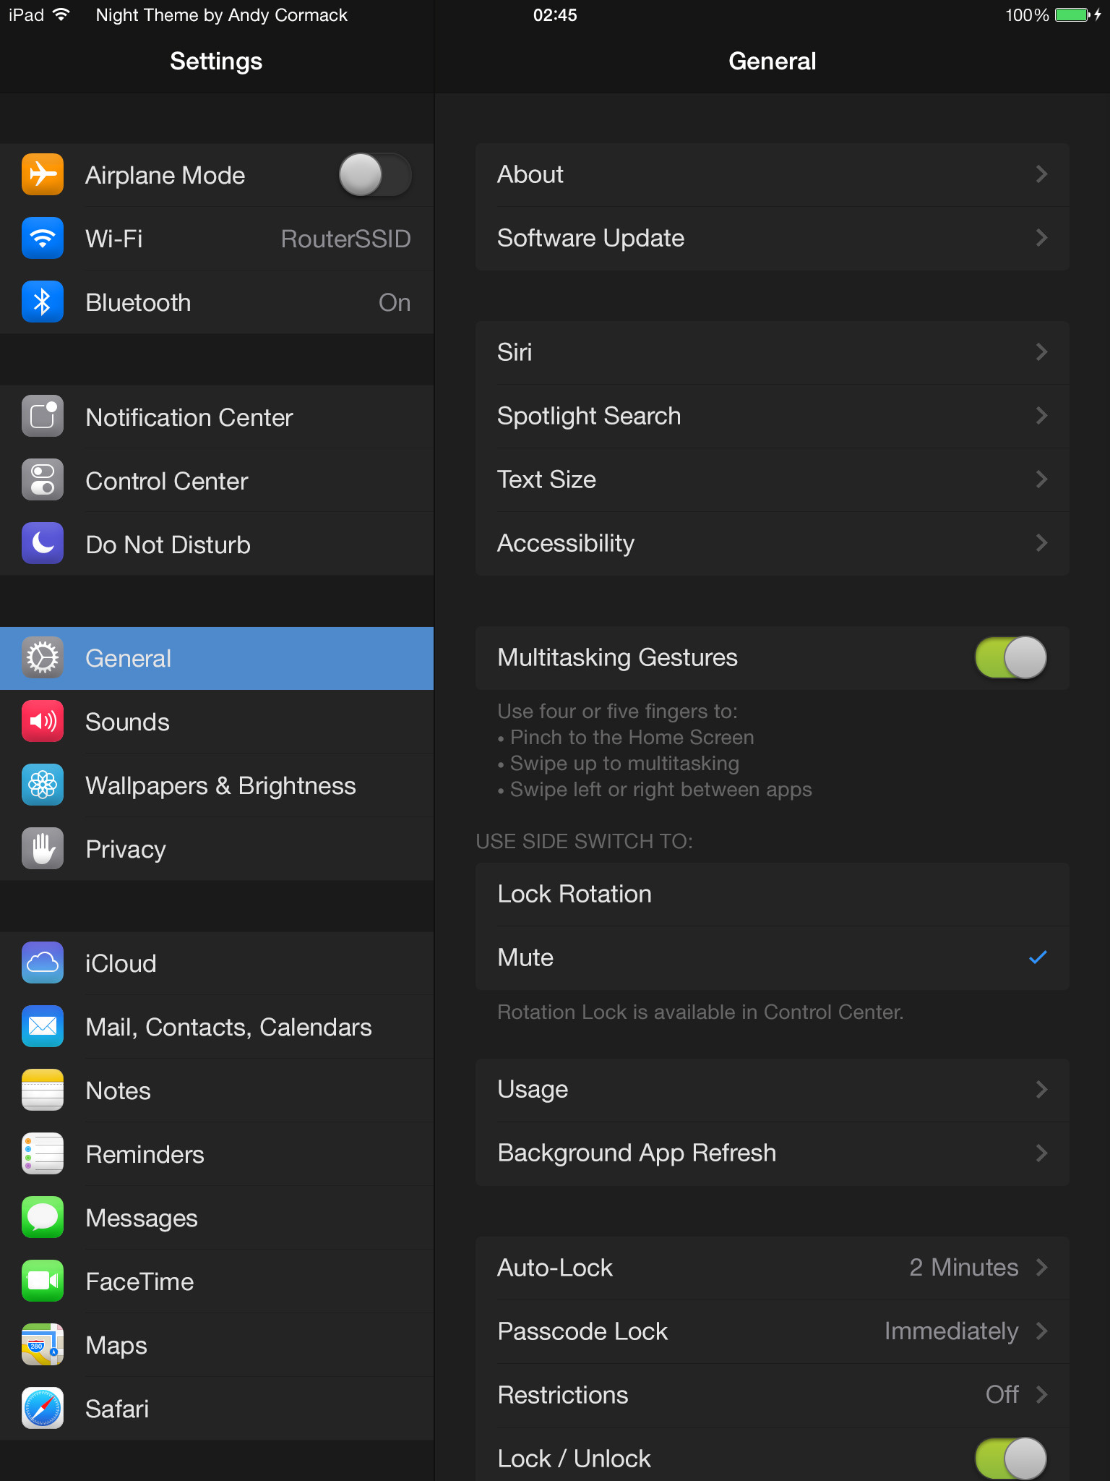Viewport: 1110px width, 1481px height.
Task: Tap the Restrictions Off value
Action: coord(1002,1394)
